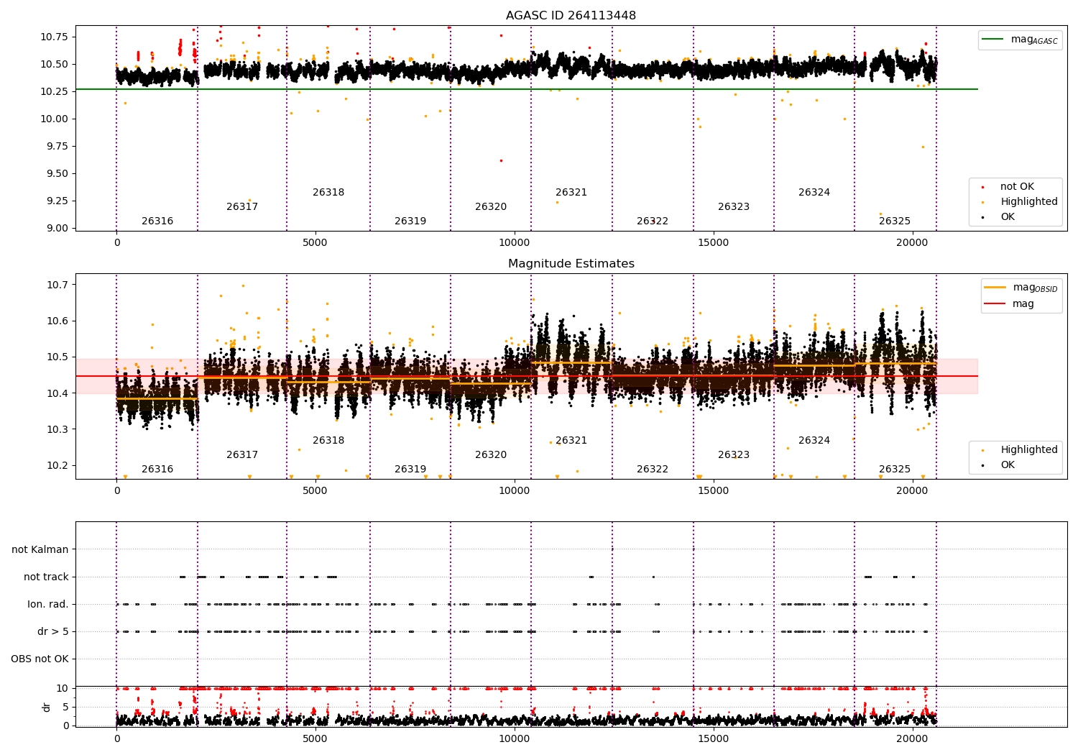Click OBSID label 26323 in top plot
Viewport: 1078px width, 755px height.
click(734, 207)
